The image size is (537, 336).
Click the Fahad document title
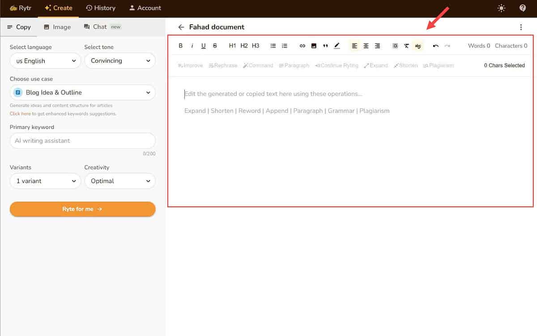pyautogui.click(x=217, y=27)
